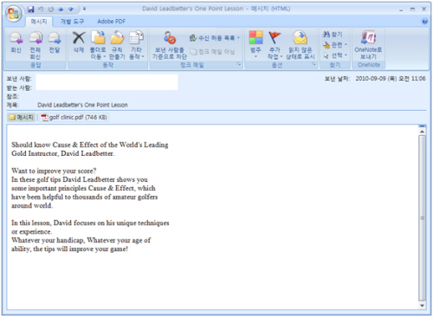Click the scrollbar down arrow in message body
Image resolution: width=433 pixels, height=317 pixels.
pos(422,306)
